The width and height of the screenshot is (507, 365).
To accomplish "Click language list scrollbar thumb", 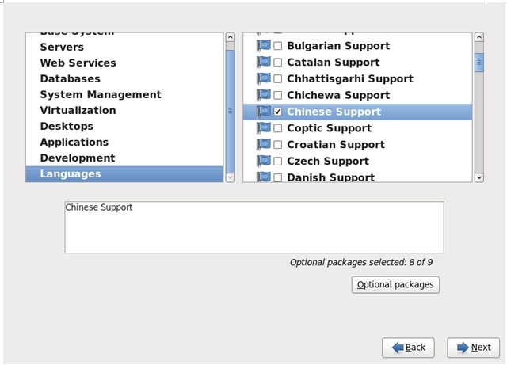I will 479,63.
